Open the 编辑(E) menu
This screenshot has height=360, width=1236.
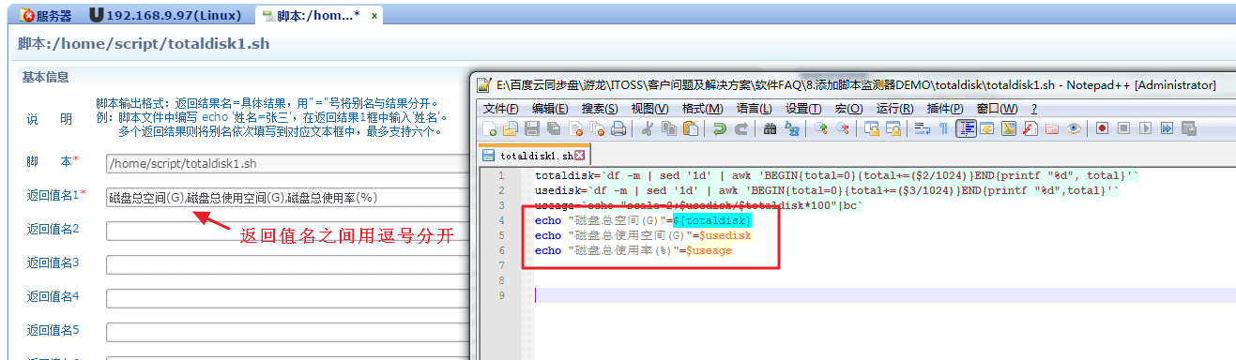click(x=549, y=109)
